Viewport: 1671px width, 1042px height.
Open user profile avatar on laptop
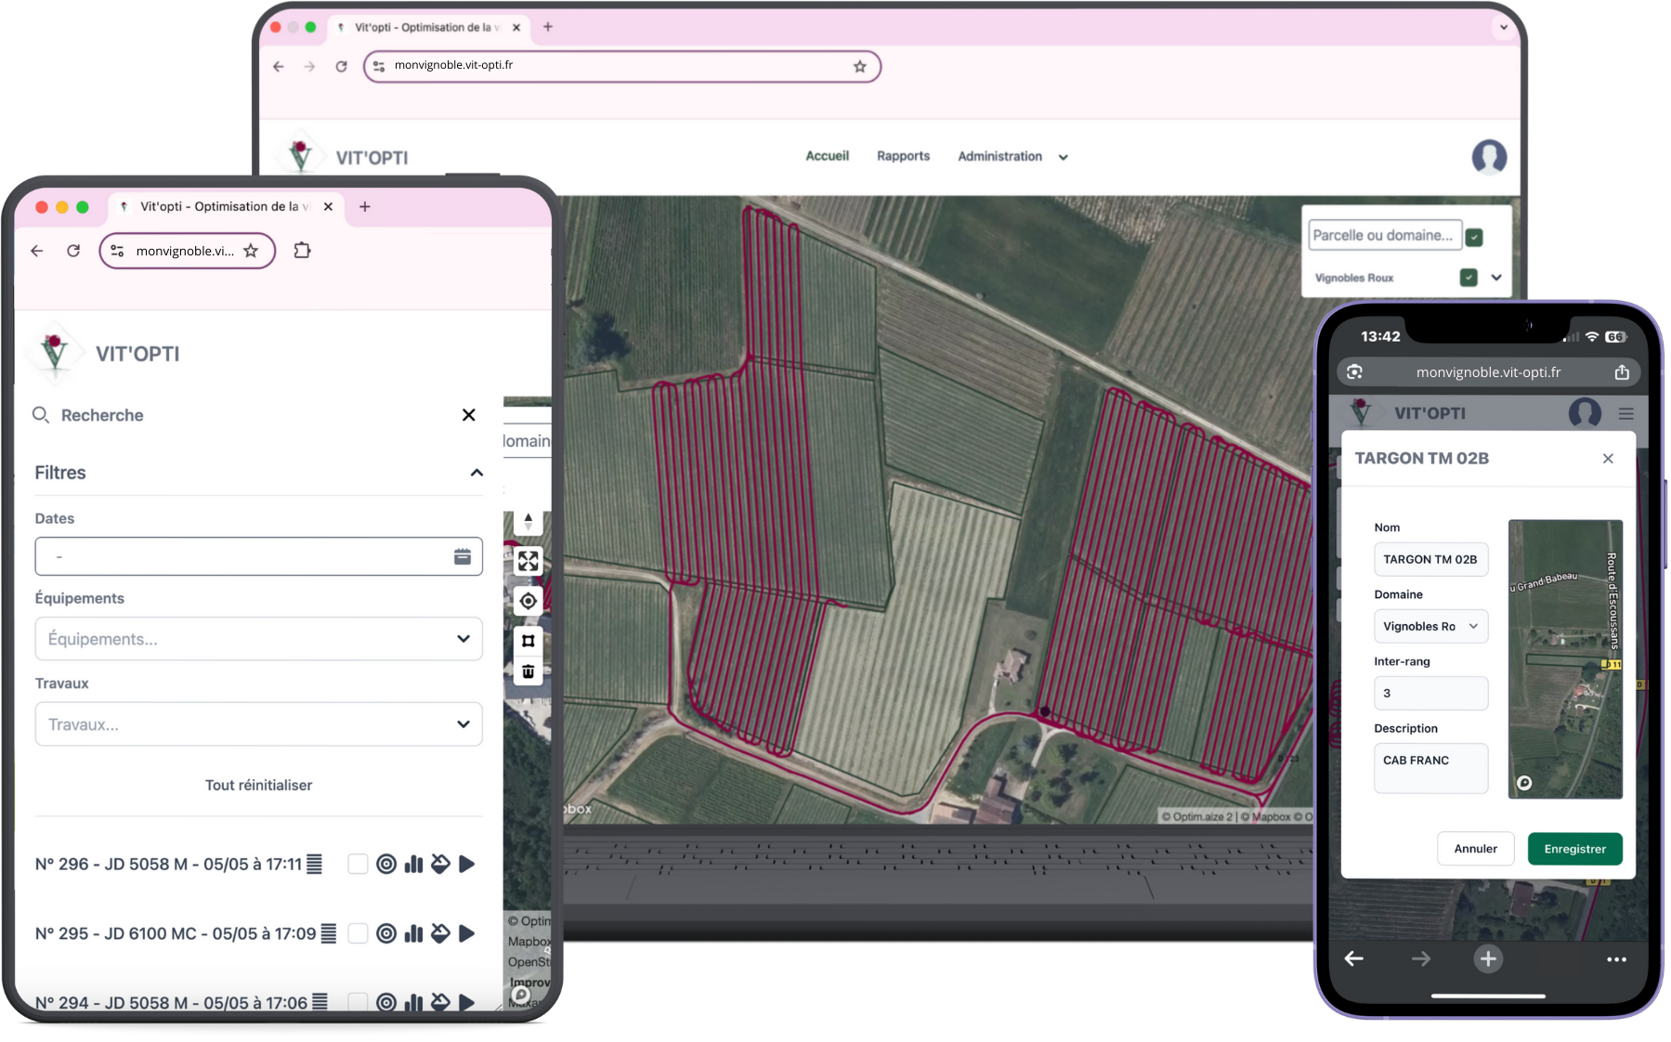pos(1489,157)
